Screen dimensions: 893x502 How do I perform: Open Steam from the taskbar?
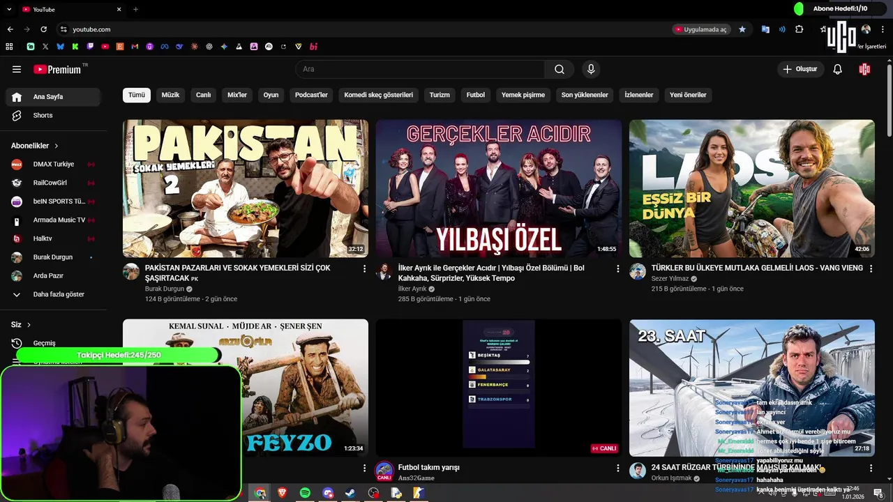pos(350,493)
